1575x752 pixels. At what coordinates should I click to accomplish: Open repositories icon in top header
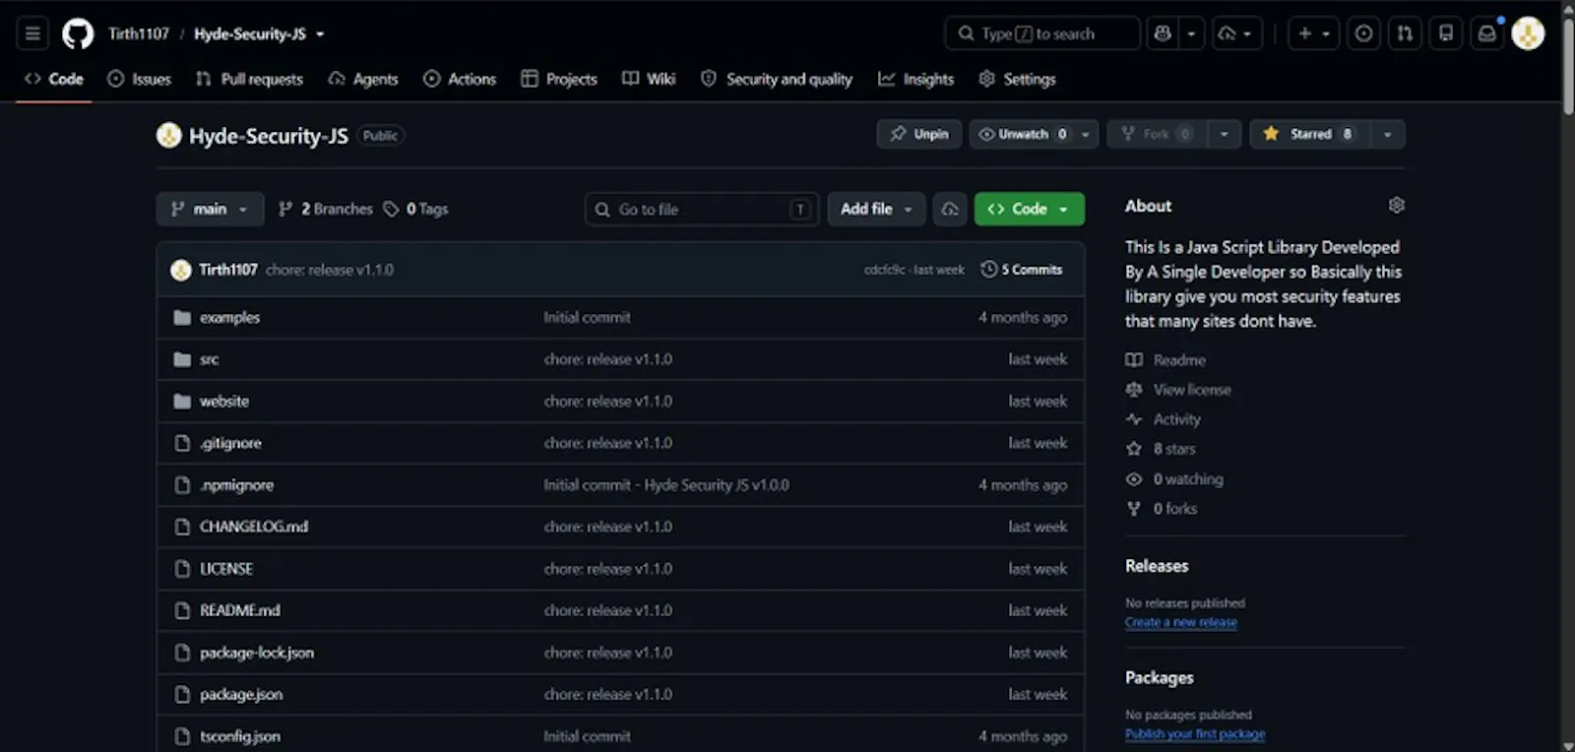click(x=1446, y=33)
